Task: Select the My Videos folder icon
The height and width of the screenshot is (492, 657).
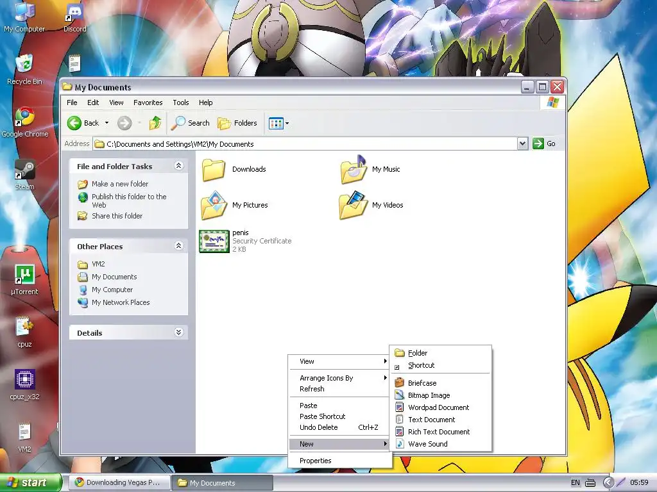Action: point(354,205)
